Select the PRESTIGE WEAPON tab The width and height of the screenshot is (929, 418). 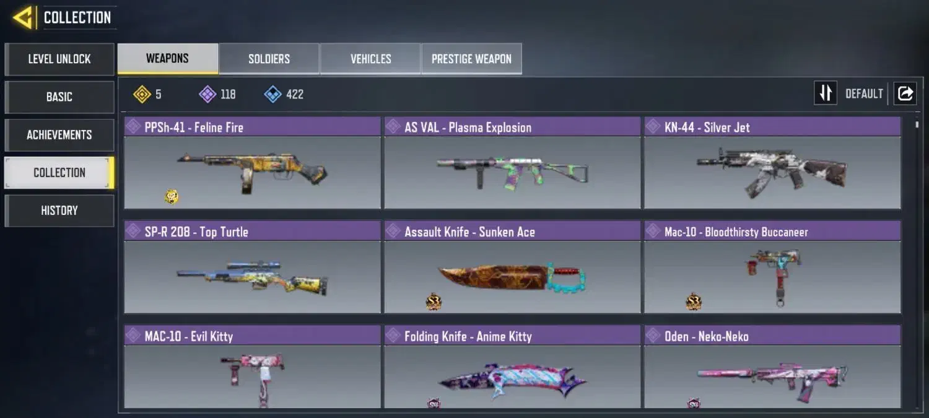click(471, 59)
